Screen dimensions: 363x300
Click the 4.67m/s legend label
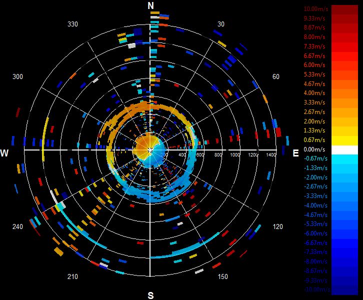[314, 84]
